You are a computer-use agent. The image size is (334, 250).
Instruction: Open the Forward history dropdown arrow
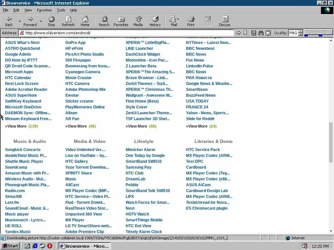click(x=41, y=21)
